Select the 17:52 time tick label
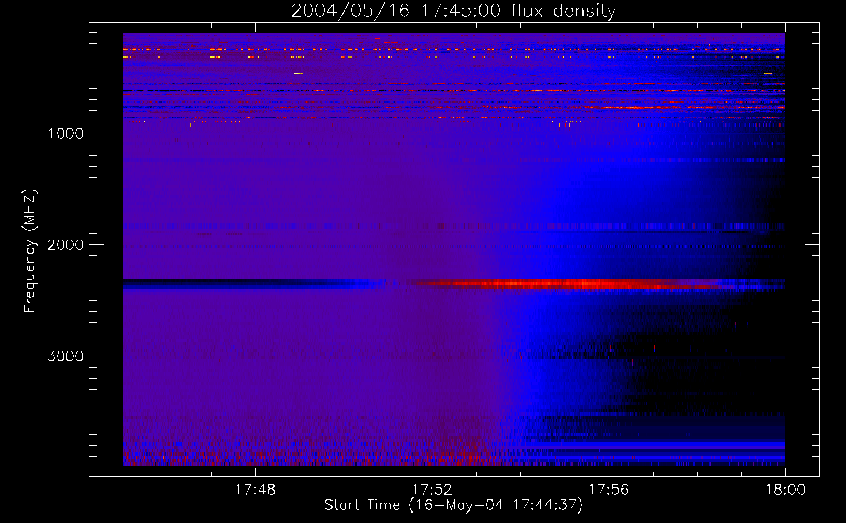Screen dimensions: 846x523 coord(432,490)
